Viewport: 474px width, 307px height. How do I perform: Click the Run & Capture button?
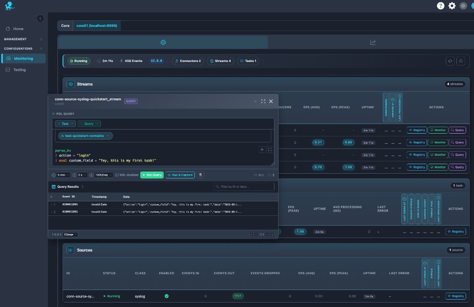click(x=180, y=175)
